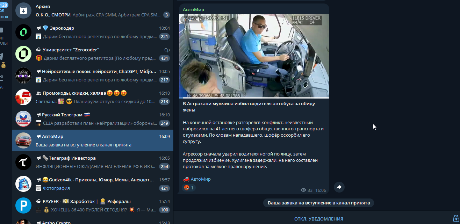The width and height of the screenshot is (460, 224).
Task: Click the Промокоды, скидки, халява avatar
Action: pyautogui.click(x=23, y=97)
